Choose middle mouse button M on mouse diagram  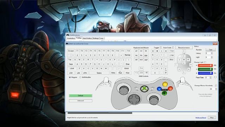[x=184, y=60]
